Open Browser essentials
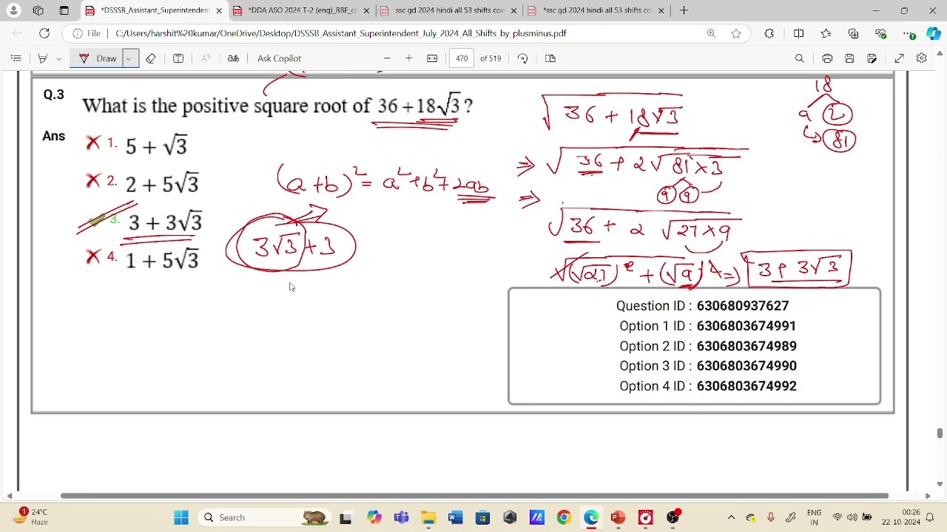The width and height of the screenshot is (947, 532). [880, 33]
